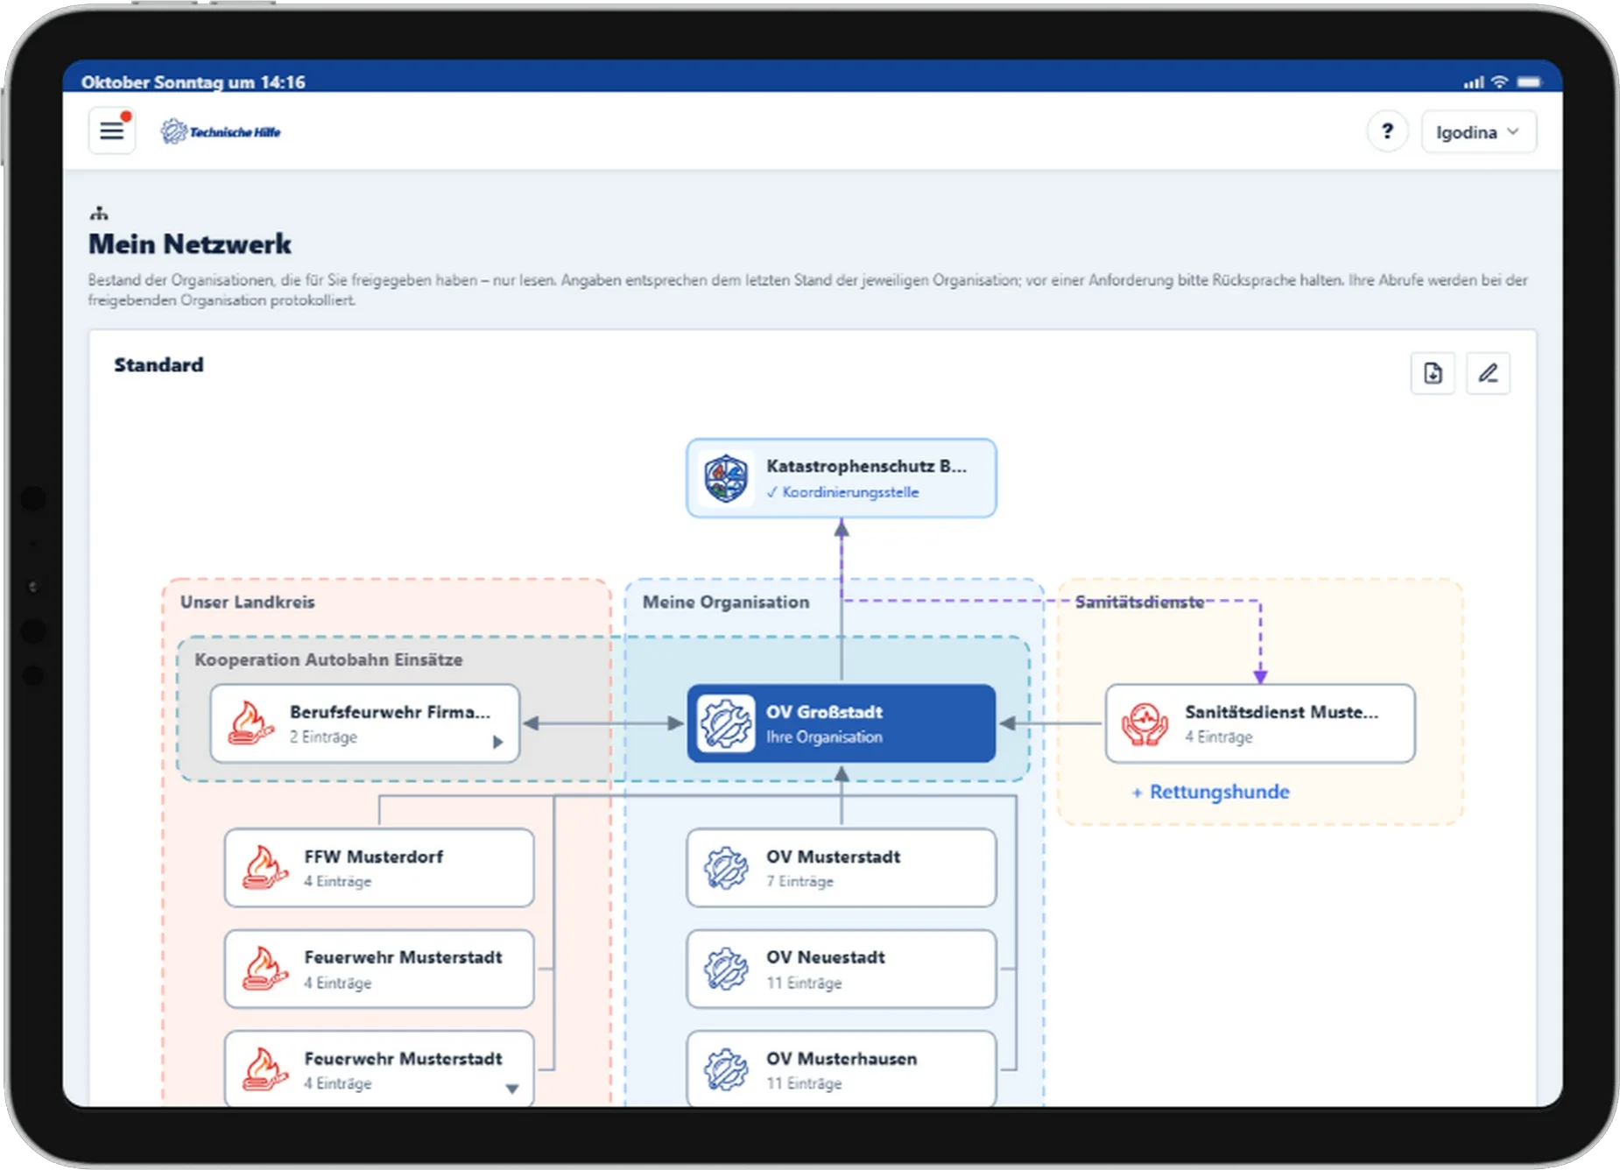Click the OV Neuestadt gear icon
The width and height of the screenshot is (1620, 1170).
coord(726,969)
